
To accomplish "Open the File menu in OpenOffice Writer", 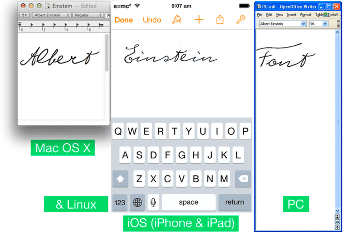I will 260,15.
